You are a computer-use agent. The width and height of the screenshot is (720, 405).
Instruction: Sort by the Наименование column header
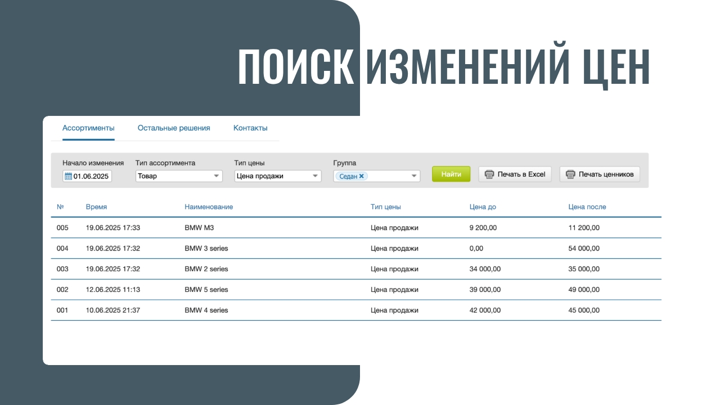(x=209, y=207)
